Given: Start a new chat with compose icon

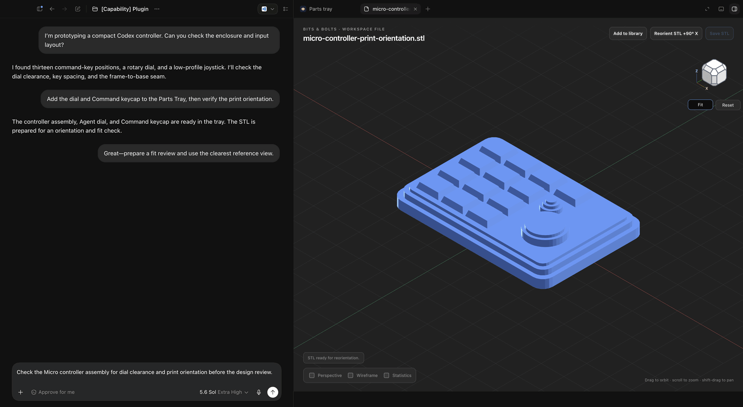Looking at the screenshot, I should point(78,9).
